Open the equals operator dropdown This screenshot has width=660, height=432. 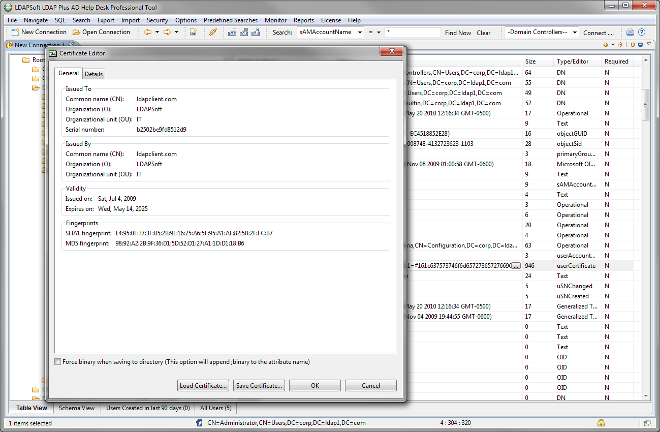(374, 33)
